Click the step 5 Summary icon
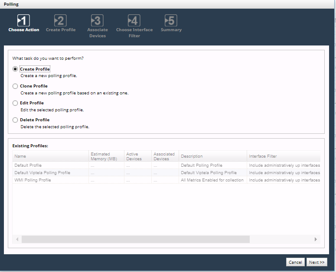The image size is (336, 272). [x=171, y=20]
